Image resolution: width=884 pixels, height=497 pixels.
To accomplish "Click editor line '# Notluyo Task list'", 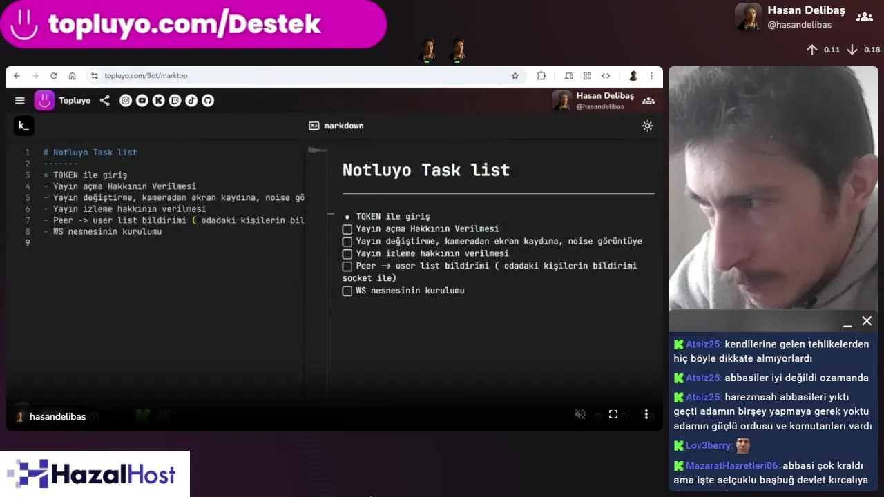I will click(90, 153).
